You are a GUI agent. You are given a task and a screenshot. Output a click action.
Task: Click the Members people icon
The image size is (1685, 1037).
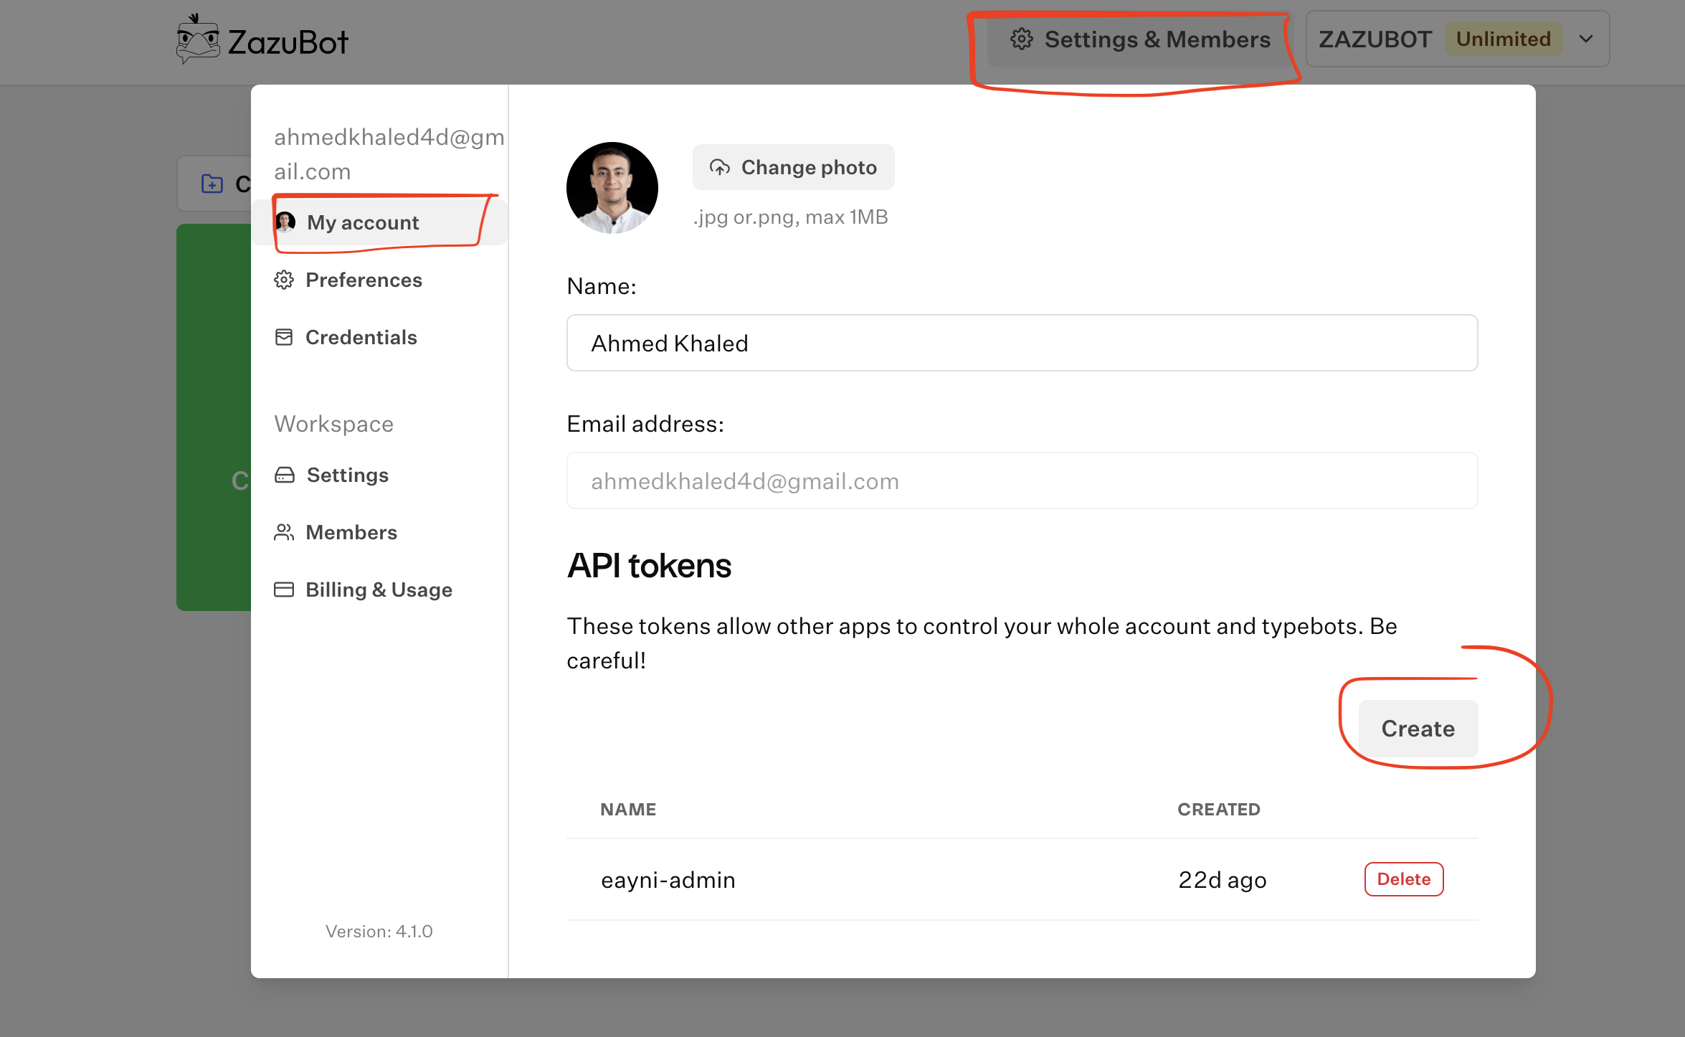[284, 531]
